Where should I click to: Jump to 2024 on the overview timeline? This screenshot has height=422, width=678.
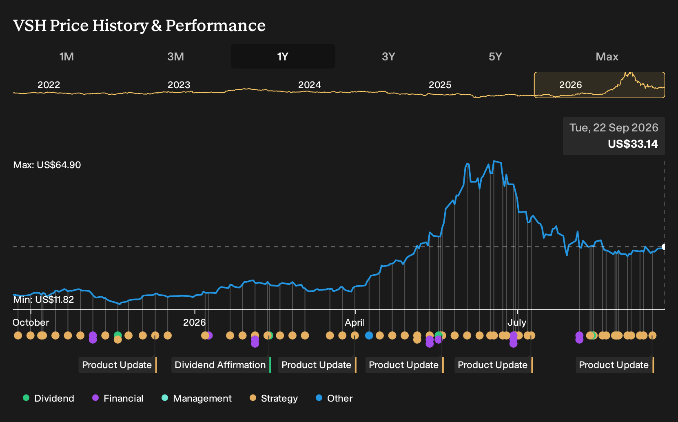pos(309,85)
